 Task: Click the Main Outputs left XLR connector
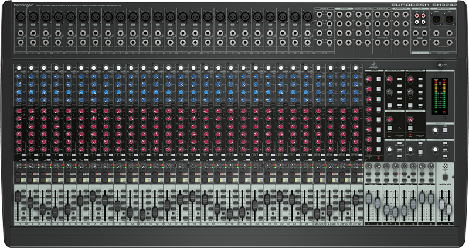tap(436, 20)
